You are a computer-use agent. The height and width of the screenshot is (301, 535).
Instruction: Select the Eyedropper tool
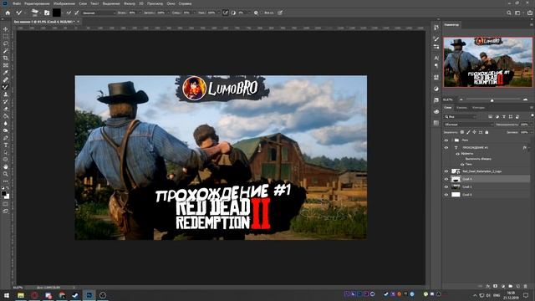pyautogui.click(x=6, y=73)
